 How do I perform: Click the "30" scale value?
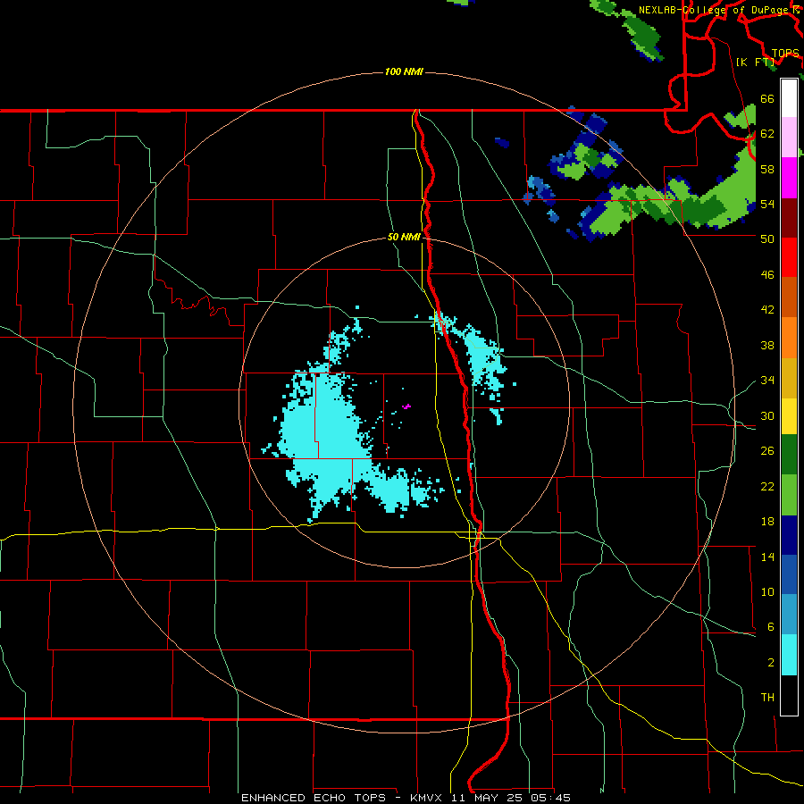767,415
